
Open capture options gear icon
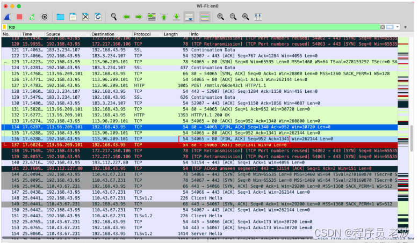(45, 17)
